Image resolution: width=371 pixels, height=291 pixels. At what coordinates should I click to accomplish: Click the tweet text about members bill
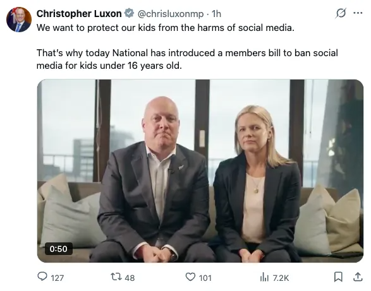coord(187,59)
